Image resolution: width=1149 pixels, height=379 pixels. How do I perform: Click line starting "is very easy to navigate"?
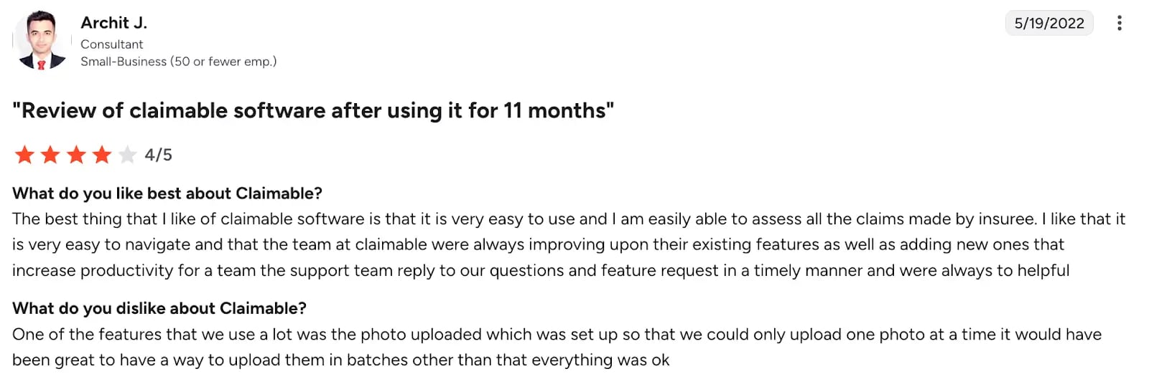point(538,245)
